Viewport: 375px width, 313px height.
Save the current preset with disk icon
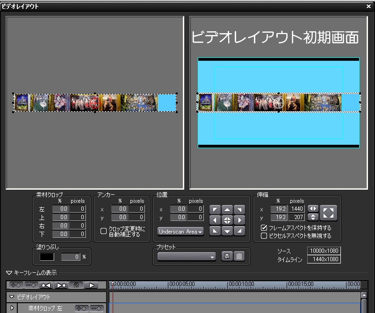tap(226, 256)
